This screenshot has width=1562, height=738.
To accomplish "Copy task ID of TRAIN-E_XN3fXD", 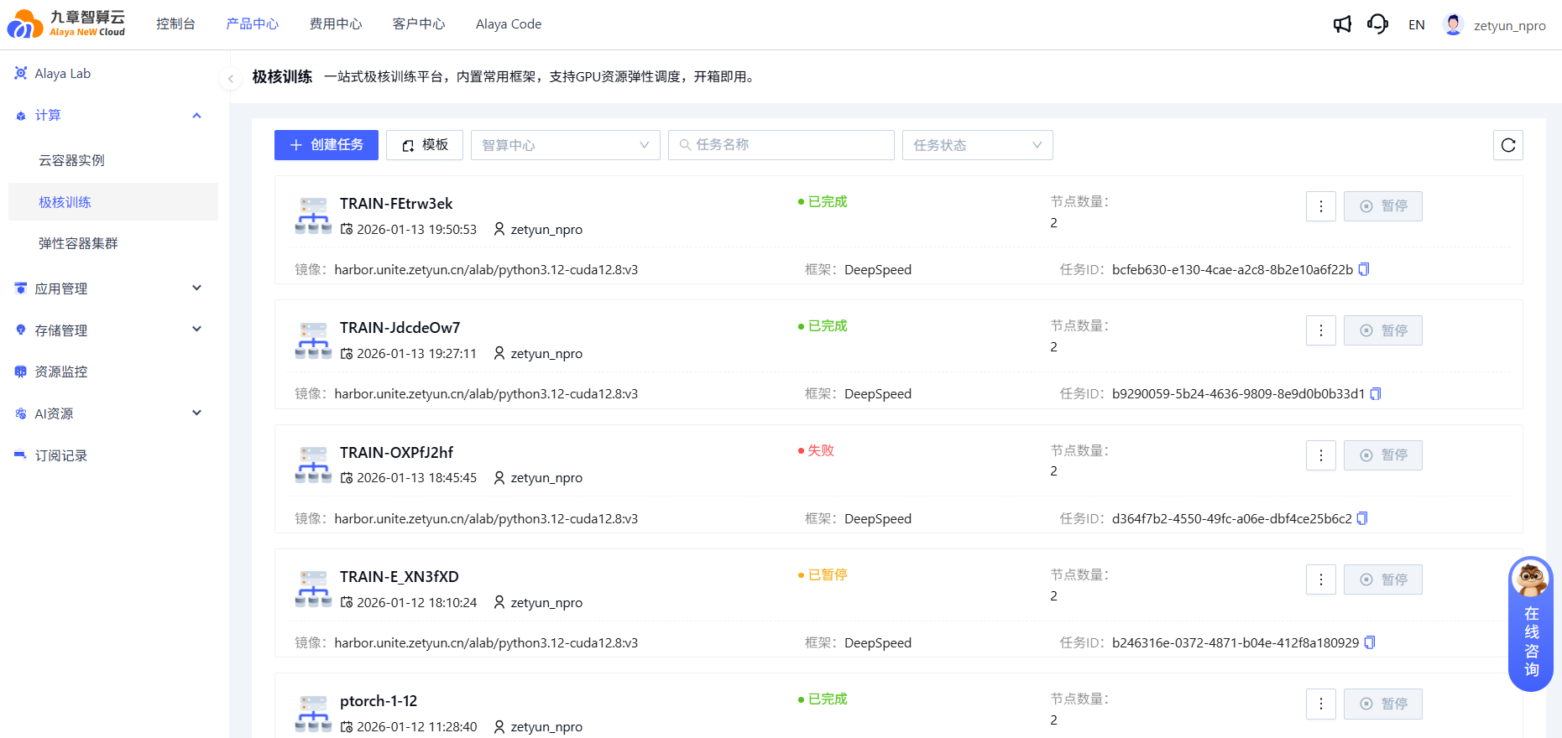I will pos(1370,642).
